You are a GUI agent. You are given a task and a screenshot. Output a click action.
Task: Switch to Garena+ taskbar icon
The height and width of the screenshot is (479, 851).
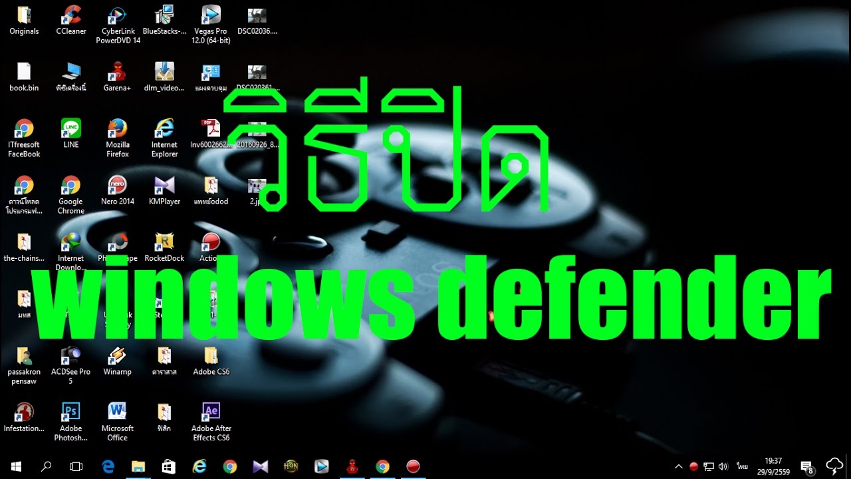[x=352, y=466]
